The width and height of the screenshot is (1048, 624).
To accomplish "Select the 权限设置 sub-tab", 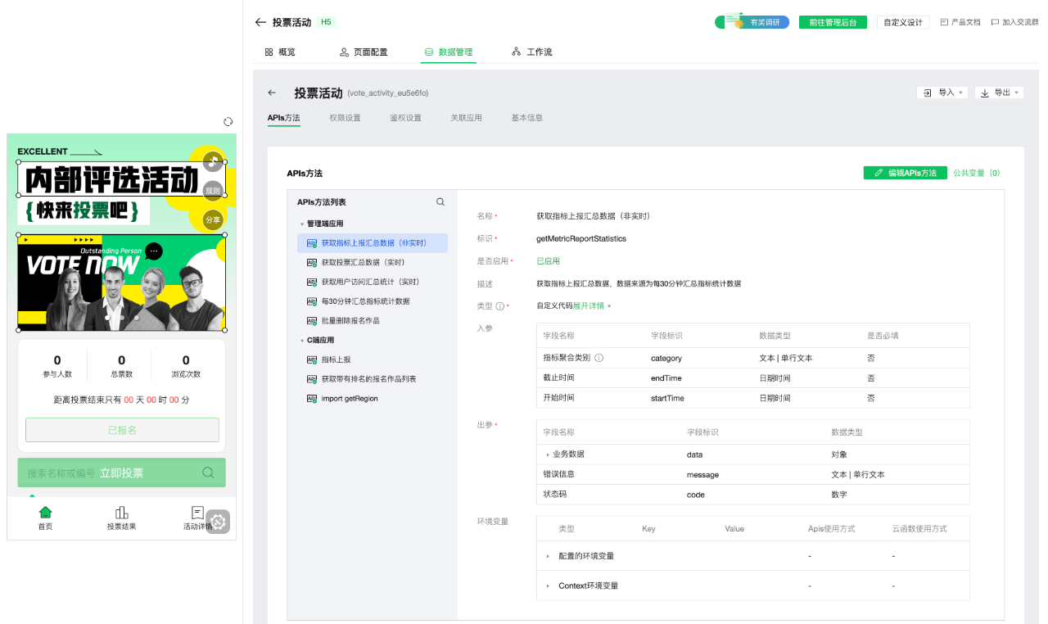I will pyautogui.click(x=345, y=118).
